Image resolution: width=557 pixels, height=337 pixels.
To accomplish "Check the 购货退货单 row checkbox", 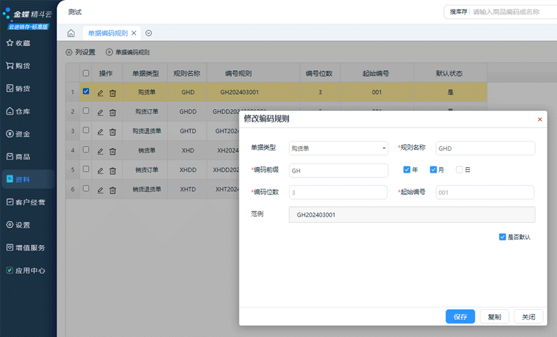I will 86,130.
